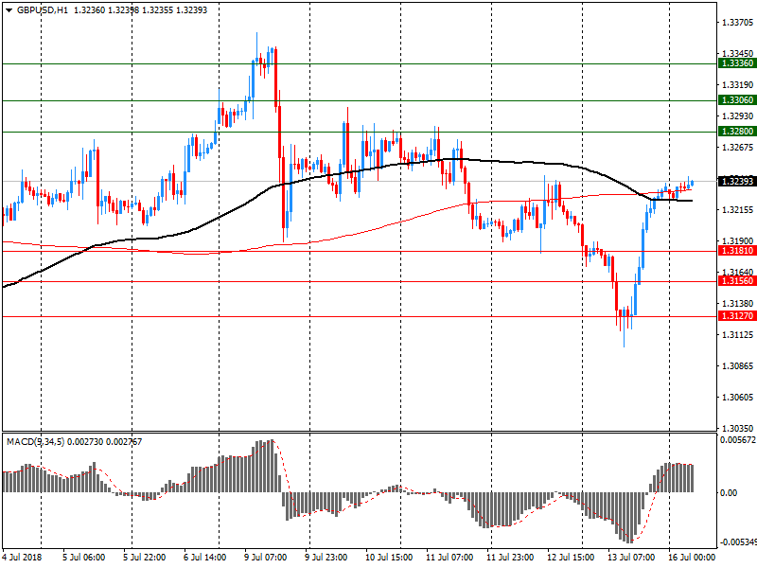Screen dimensions: 757x568
Task: Click the 6 Jul 14:00 time axis label
Action: pos(205,557)
